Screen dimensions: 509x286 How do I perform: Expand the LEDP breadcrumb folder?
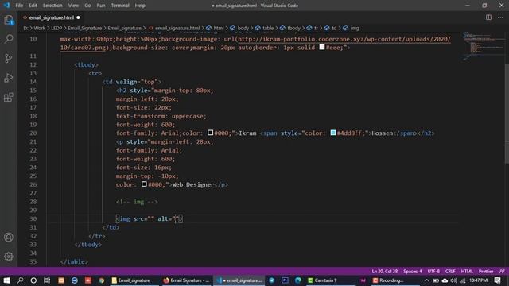(x=56, y=29)
